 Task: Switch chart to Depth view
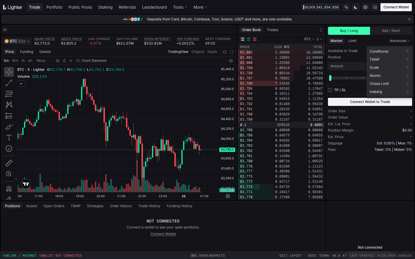[x=212, y=52]
